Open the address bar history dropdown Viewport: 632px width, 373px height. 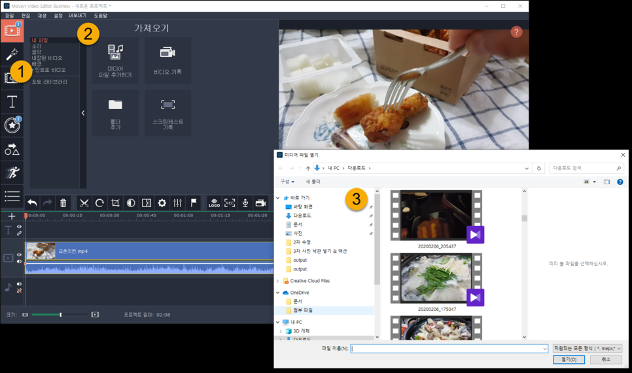527,168
